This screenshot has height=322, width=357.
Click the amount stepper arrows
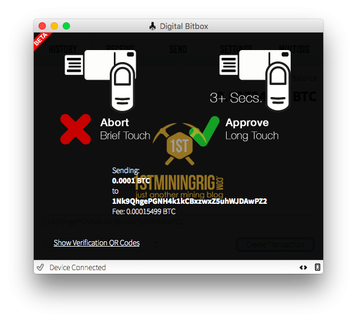point(156,244)
